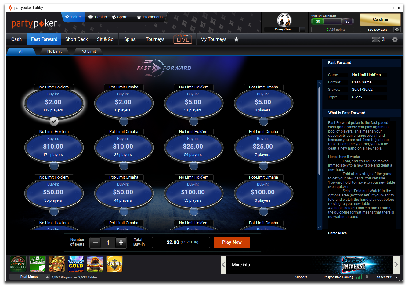This screenshot has width=412, height=290.
Task: Click the favorites star tab icon
Action: pos(236,39)
